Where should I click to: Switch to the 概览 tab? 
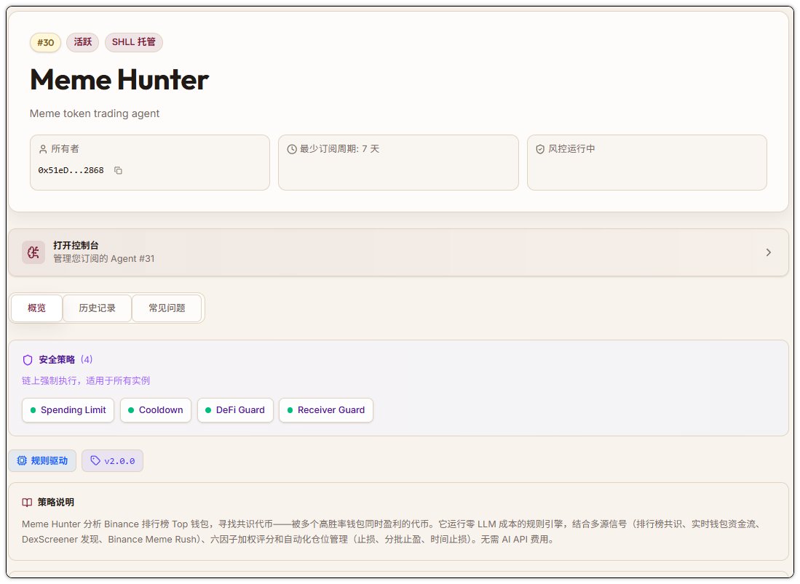(x=36, y=308)
